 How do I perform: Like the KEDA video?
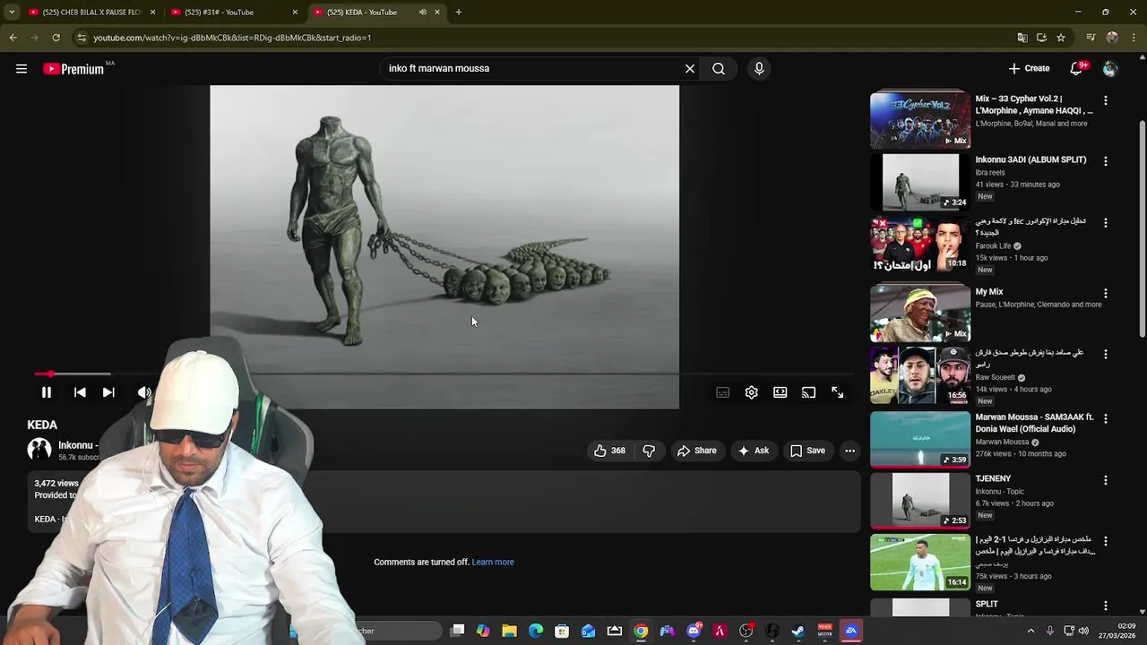coord(609,451)
